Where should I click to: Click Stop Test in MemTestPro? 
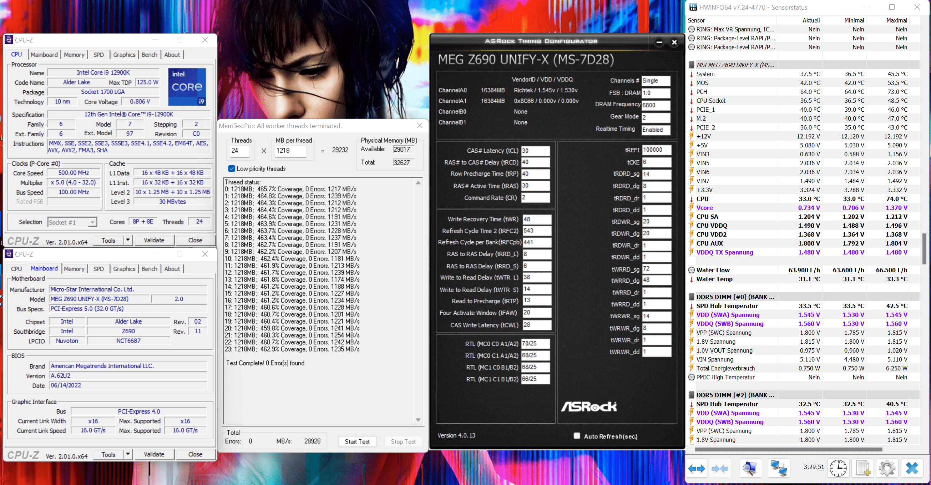403,441
